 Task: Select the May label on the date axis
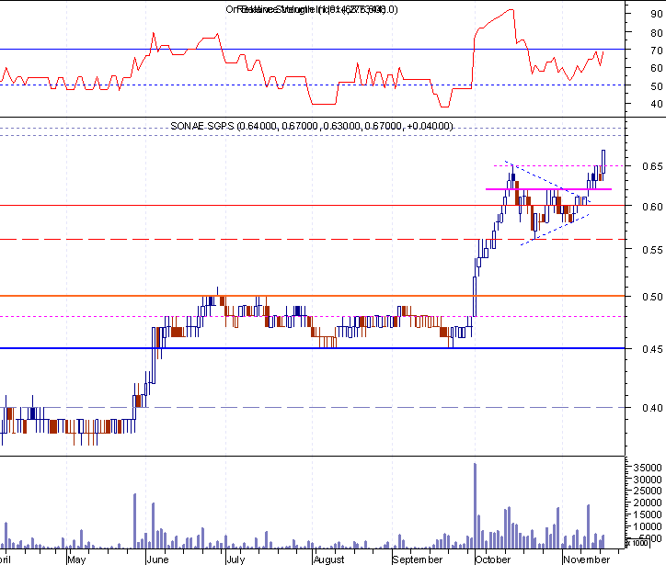76,559
